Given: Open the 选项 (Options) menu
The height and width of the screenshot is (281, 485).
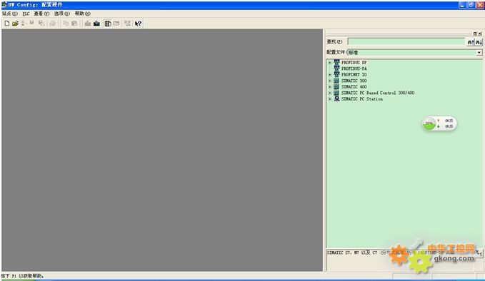Looking at the screenshot, I should 62,14.
